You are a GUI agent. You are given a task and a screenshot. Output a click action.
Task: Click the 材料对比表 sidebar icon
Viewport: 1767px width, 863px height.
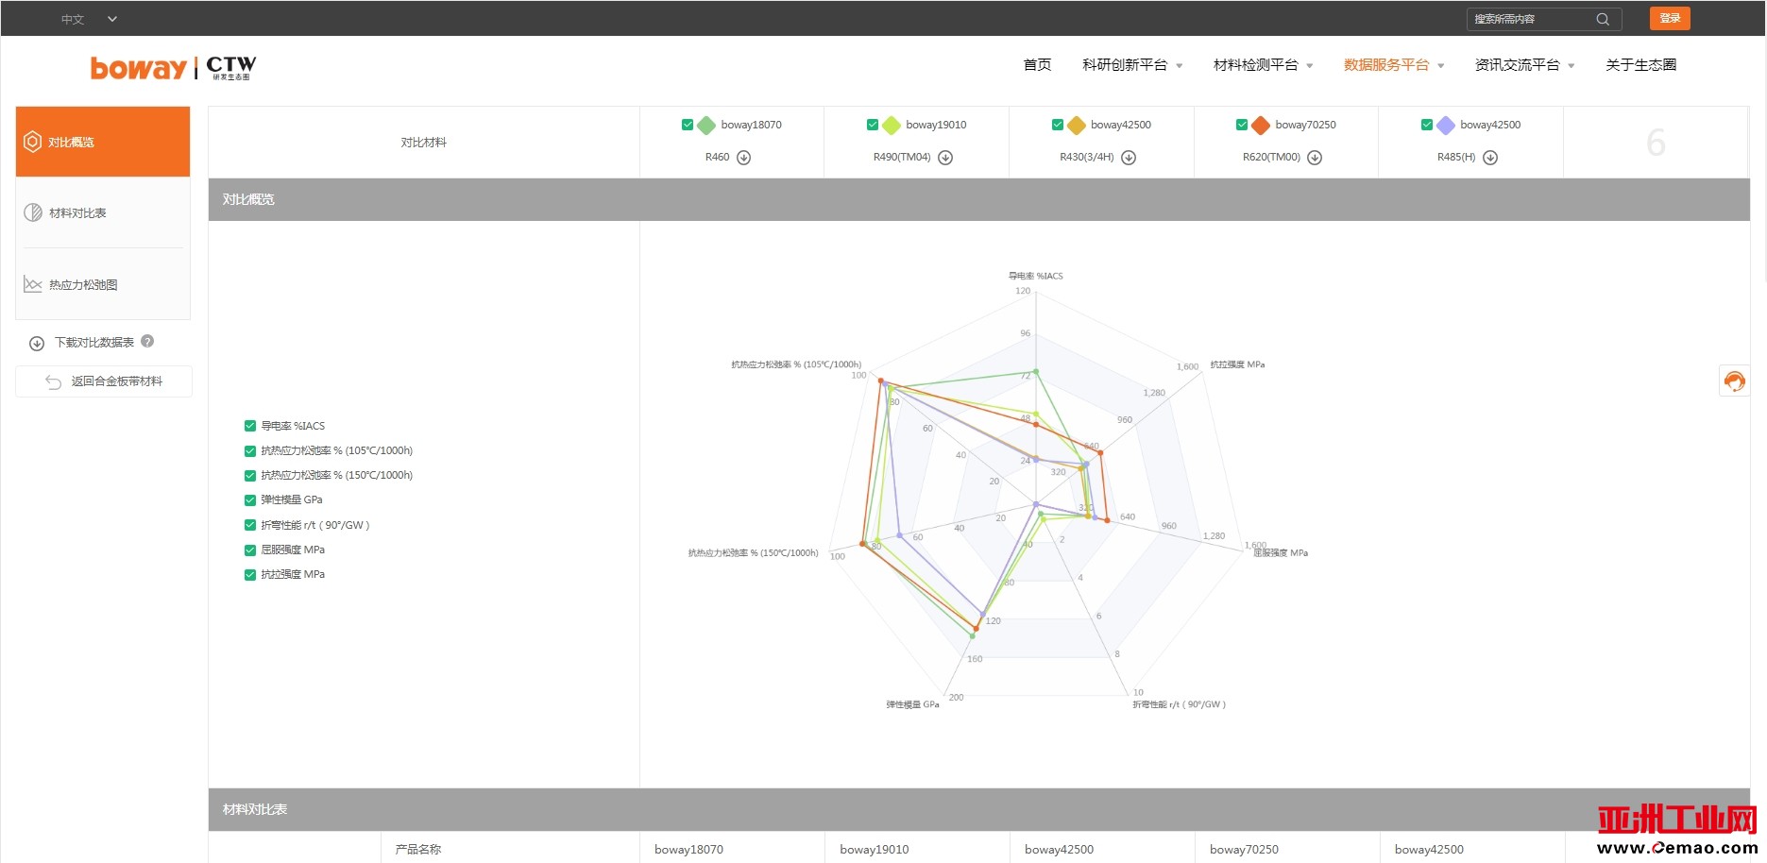[x=33, y=212]
